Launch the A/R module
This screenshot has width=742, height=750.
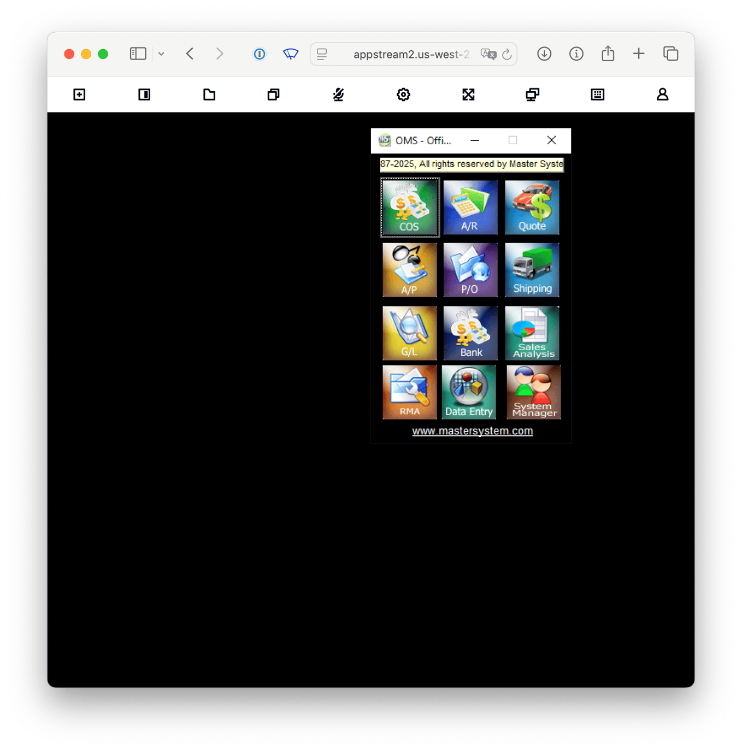point(470,207)
